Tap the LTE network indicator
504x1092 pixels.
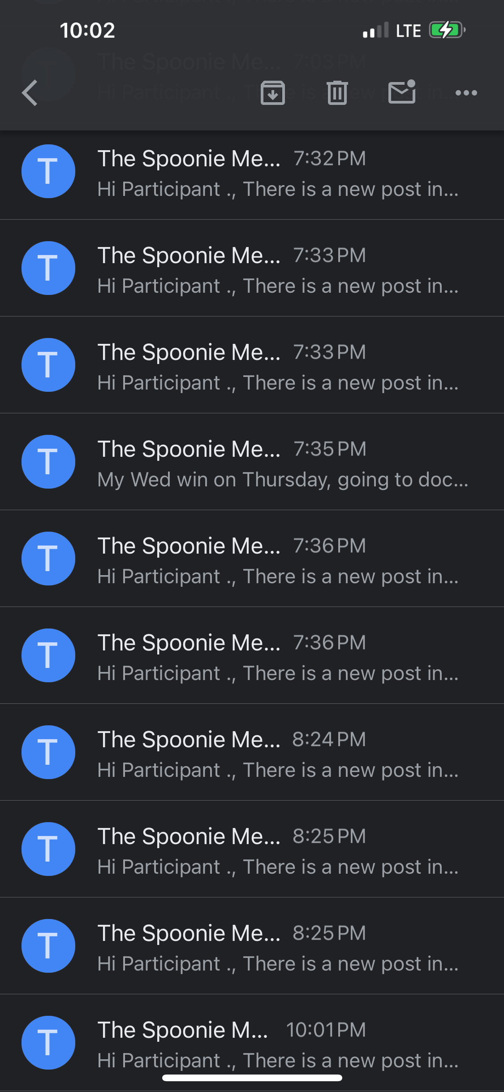click(x=408, y=30)
